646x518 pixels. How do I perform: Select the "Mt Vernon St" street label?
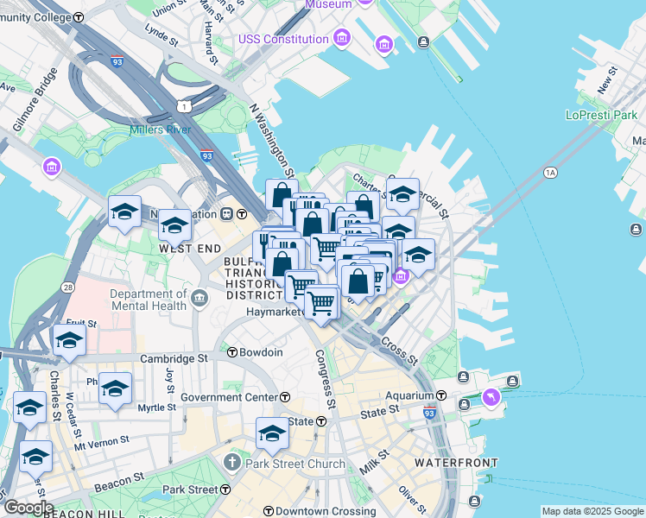click(102, 444)
